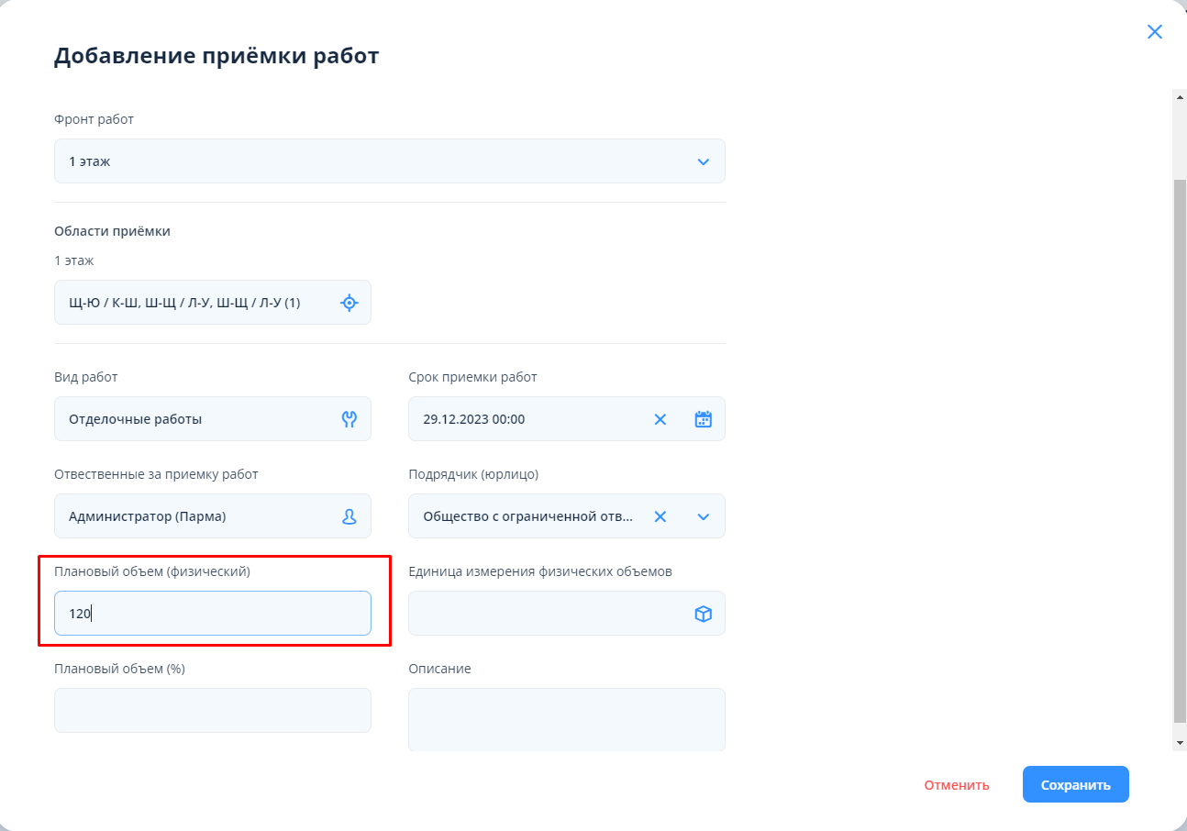This screenshot has height=831, width=1187.
Task: Clear the date 29.12.2023 with X icon
Action: (x=660, y=419)
